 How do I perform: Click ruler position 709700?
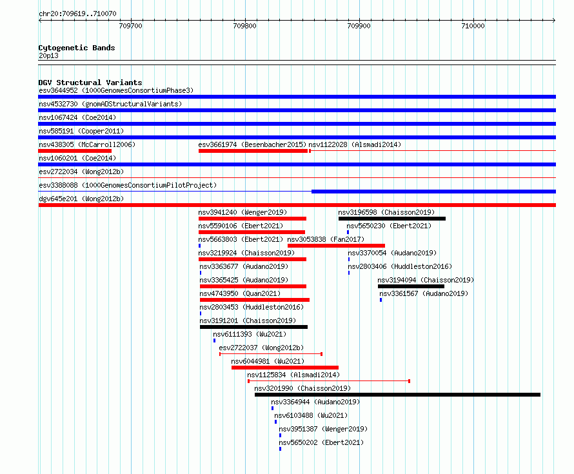coord(131,26)
